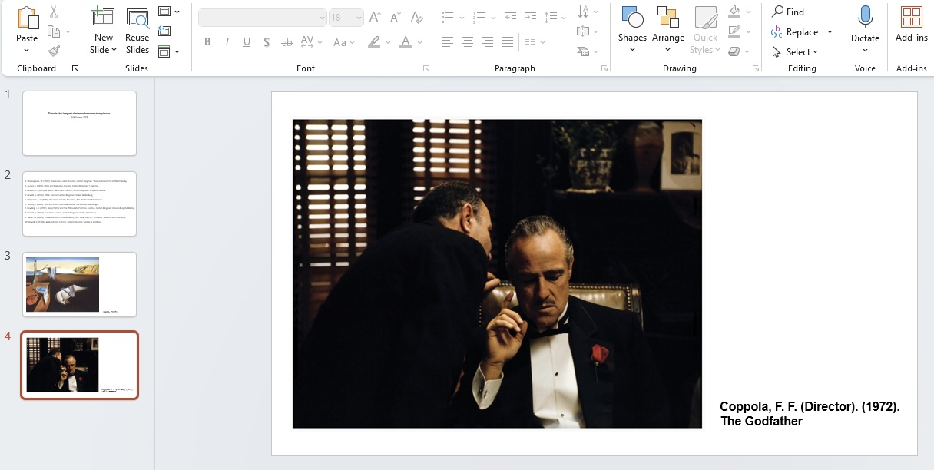
Task: Select the Godfather image on slide
Action: pos(497,273)
